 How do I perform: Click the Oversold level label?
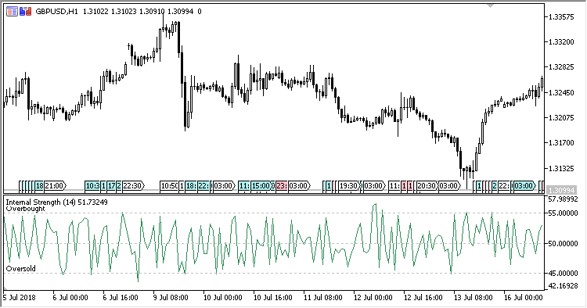coord(20,268)
